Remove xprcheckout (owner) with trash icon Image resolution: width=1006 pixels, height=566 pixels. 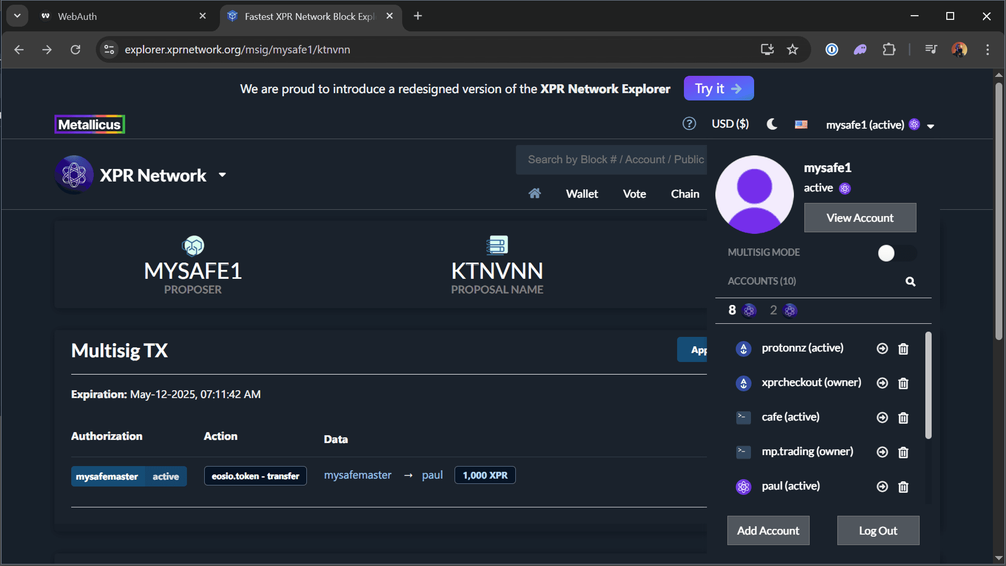click(903, 383)
